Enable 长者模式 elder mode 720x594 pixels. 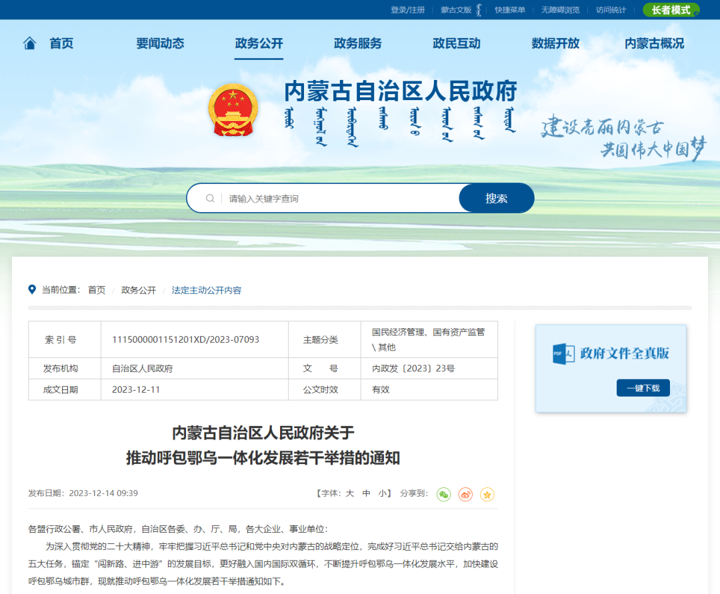671,10
